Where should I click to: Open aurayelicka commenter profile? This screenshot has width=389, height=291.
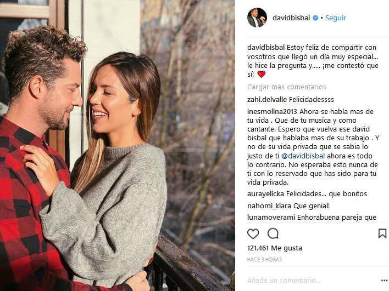(265, 194)
